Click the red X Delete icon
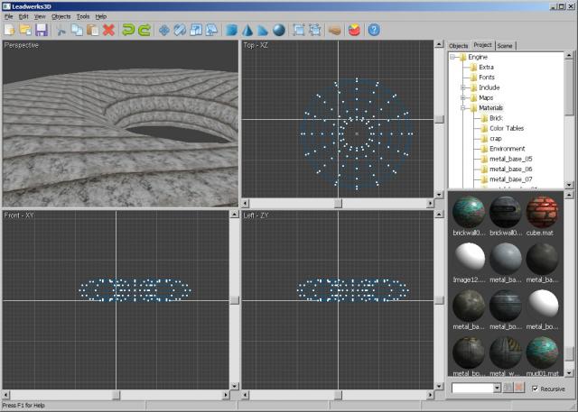The width and height of the screenshot is (578, 412). tap(109, 30)
